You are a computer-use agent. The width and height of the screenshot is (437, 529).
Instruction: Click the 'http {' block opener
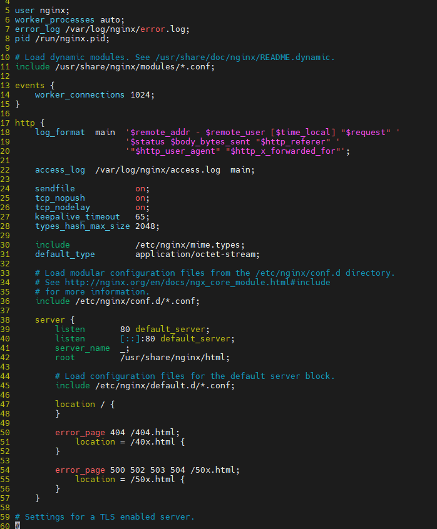coord(29,123)
